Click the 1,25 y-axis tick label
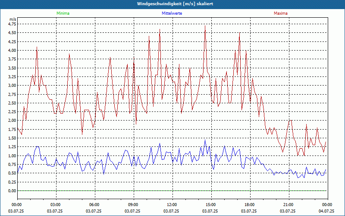Screen dimensions: 345x216 click(12, 147)
